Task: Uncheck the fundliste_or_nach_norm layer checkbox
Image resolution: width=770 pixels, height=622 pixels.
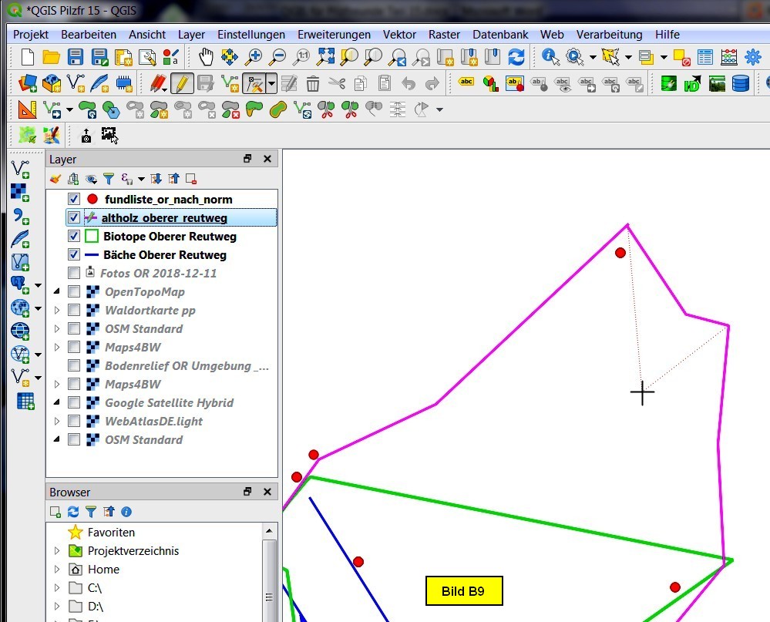Action: point(74,200)
